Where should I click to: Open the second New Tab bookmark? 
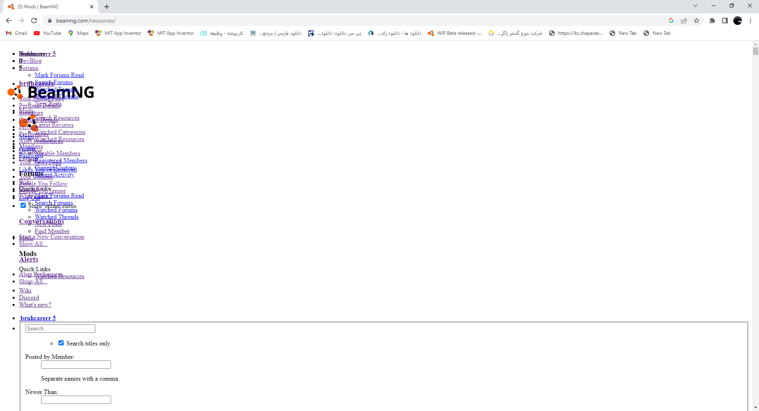click(x=657, y=33)
